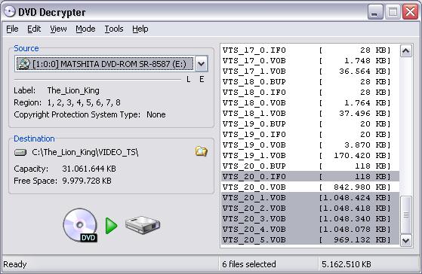Deselect highlighted VTS_20_0.IFO row
The image size is (422, 274).
tap(310, 176)
